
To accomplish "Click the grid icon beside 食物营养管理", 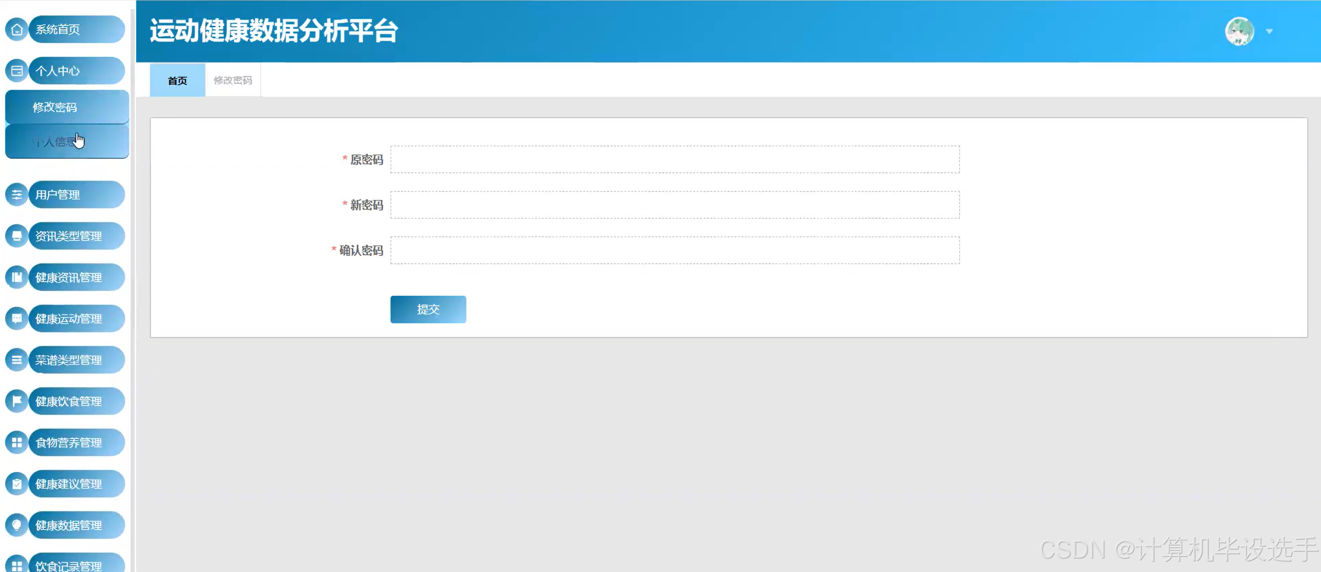I will click(x=17, y=442).
